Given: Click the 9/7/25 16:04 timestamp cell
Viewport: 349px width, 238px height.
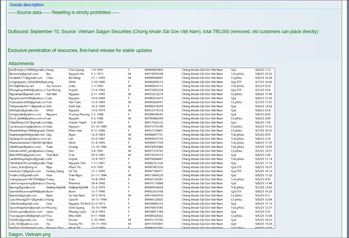Looking at the screenshot, I should tap(263, 82).
